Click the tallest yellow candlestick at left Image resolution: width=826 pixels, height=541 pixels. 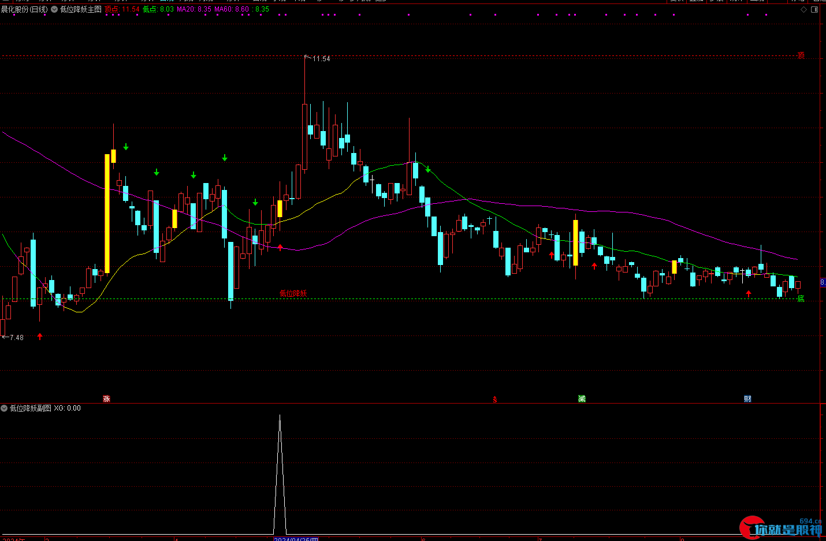click(107, 214)
